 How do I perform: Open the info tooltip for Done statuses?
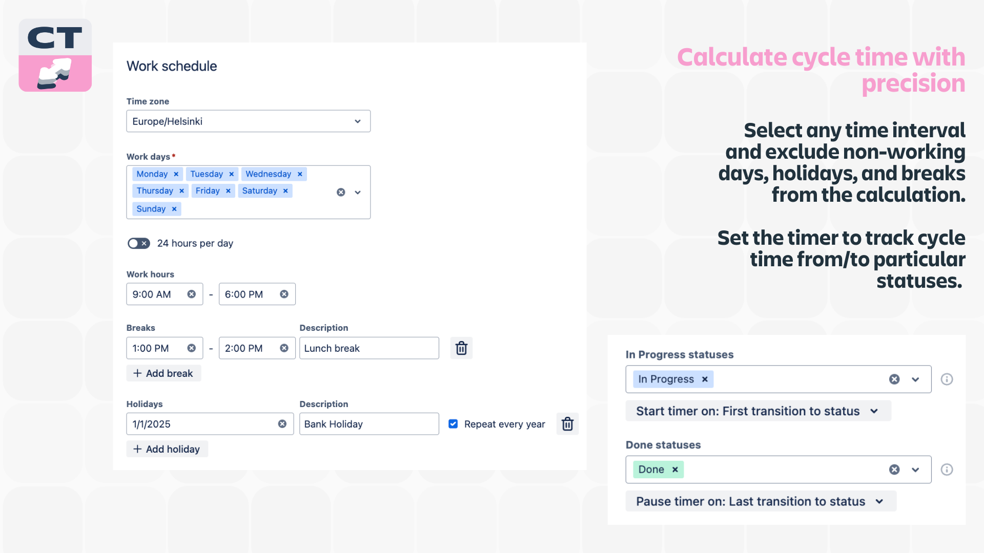click(947, 469)
